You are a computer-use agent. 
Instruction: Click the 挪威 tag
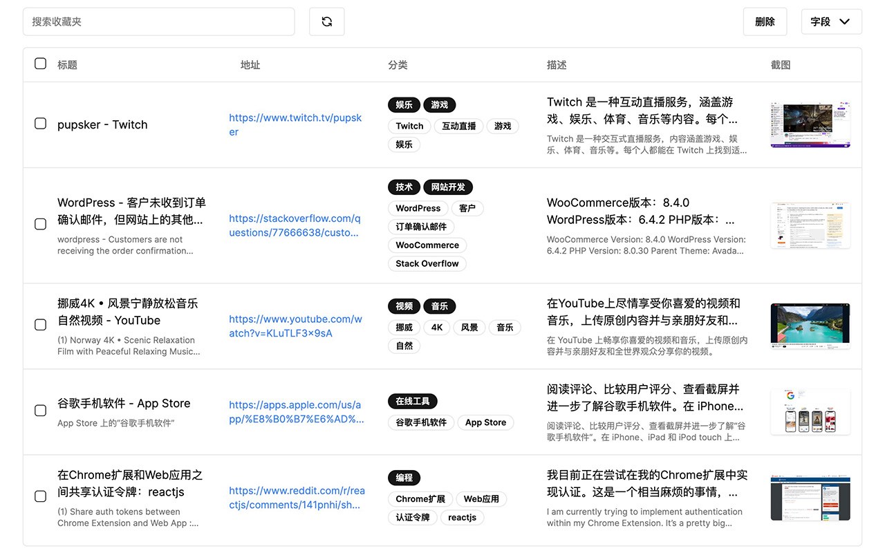[x=404, y=328]
